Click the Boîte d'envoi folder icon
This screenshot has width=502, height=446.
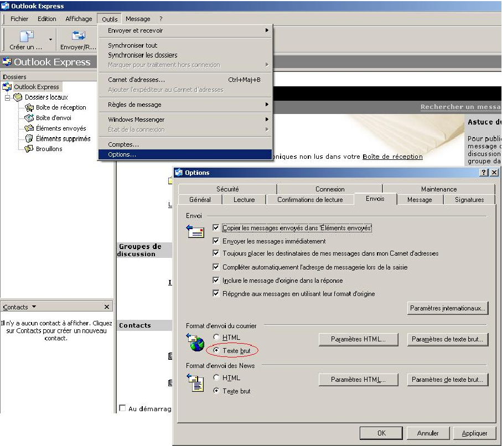[29, 118]
